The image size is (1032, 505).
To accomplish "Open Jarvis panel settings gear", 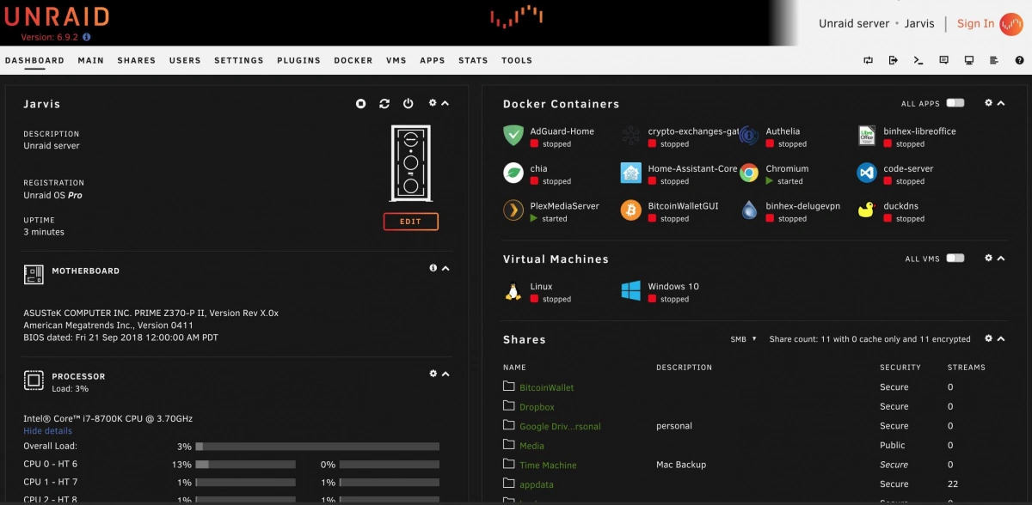I will click(x=433, y=103).
